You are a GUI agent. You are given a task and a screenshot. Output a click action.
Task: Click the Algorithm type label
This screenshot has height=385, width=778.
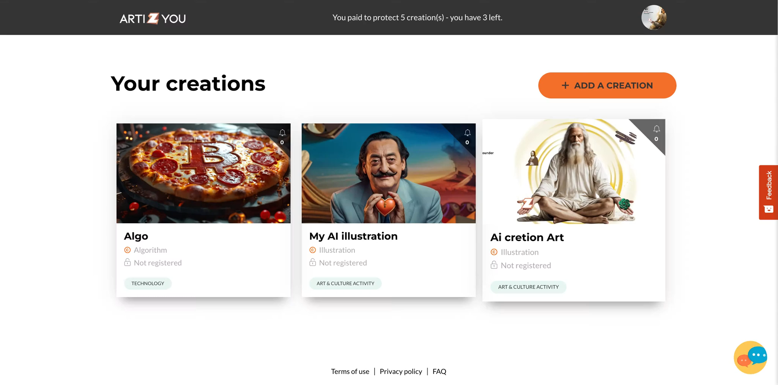150,250
